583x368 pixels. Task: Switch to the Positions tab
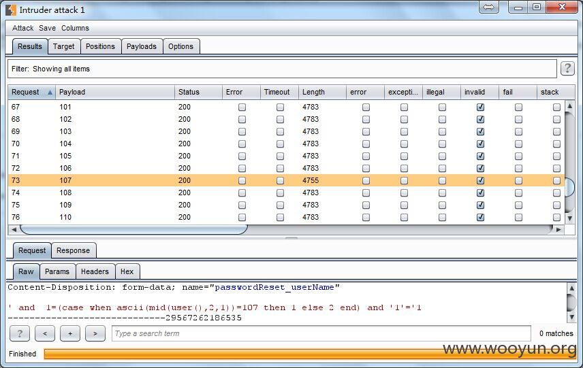click(100, 46)
